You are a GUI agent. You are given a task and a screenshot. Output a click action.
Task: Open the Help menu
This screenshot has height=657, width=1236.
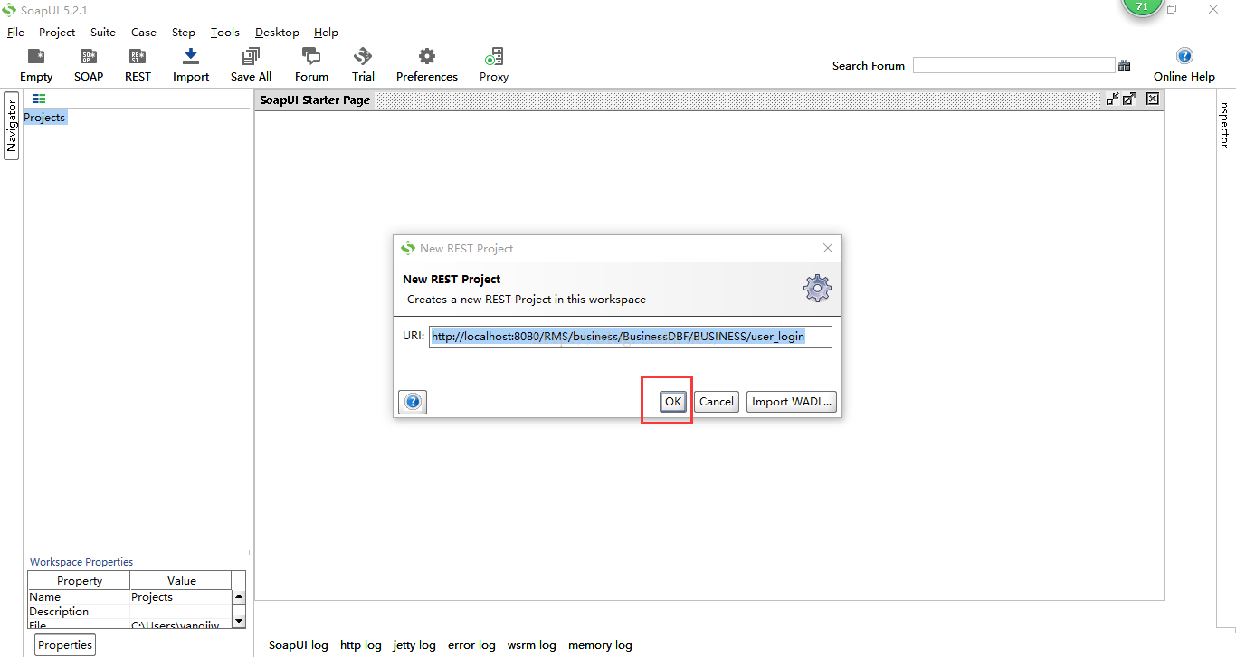pyautogui.click(x=326, y=32)
